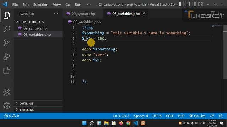The image size is (227, 127).
Task: Open Windows Start menu
Action: tap(84, 123)
